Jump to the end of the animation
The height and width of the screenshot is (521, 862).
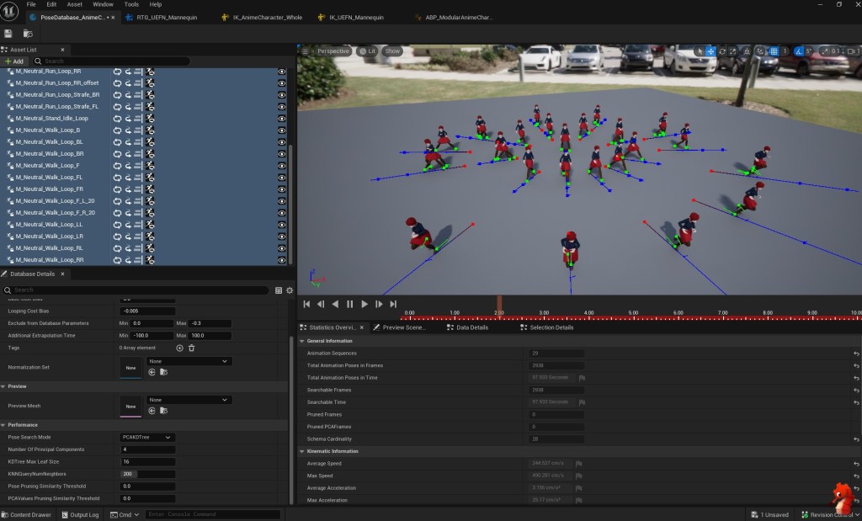pyautogui.click(x=393, y=304)
